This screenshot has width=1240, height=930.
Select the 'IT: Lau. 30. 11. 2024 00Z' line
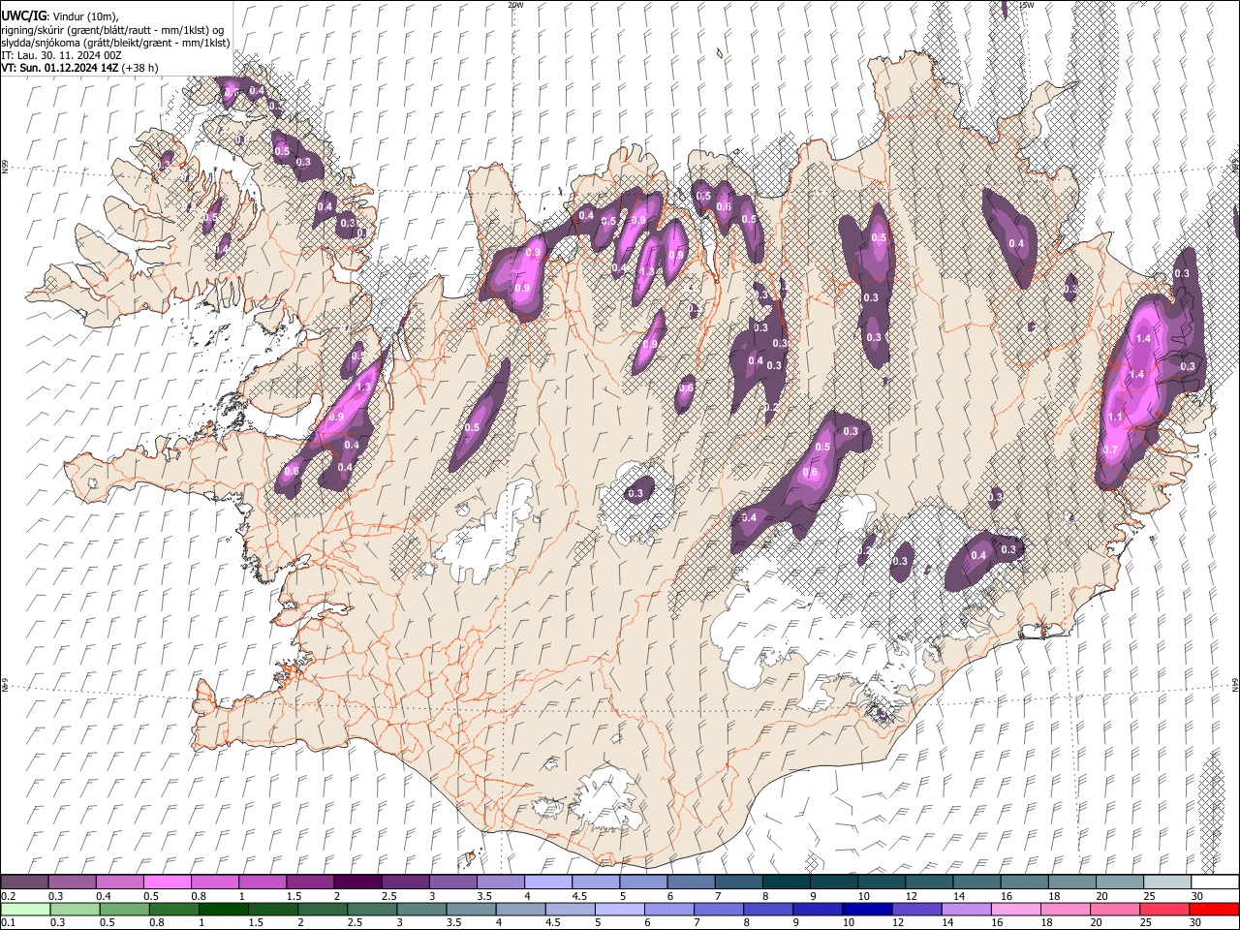(62, 55)
